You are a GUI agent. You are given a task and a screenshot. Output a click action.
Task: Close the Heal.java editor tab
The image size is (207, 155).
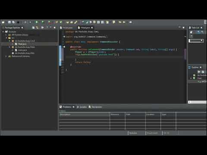coord(92,28)
